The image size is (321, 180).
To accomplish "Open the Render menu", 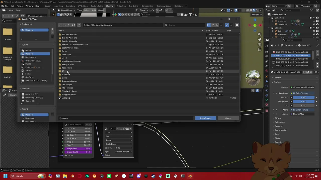I will pos(20,6).
